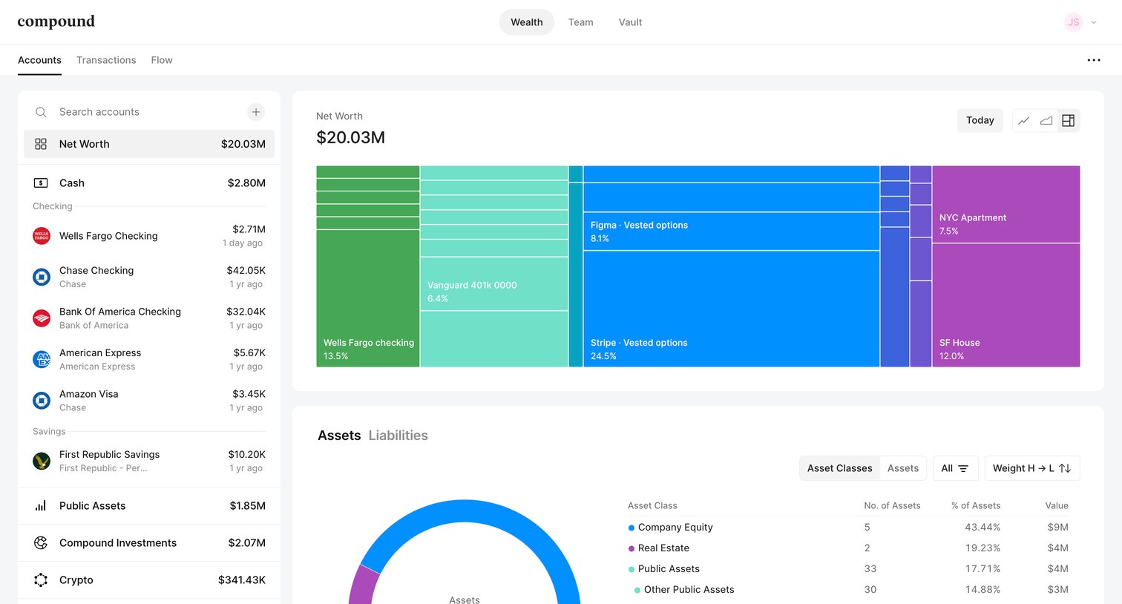Click the Public Assets bar chart icon
Viewport: 1122px width, 604px height.
[x=41, y=506]
